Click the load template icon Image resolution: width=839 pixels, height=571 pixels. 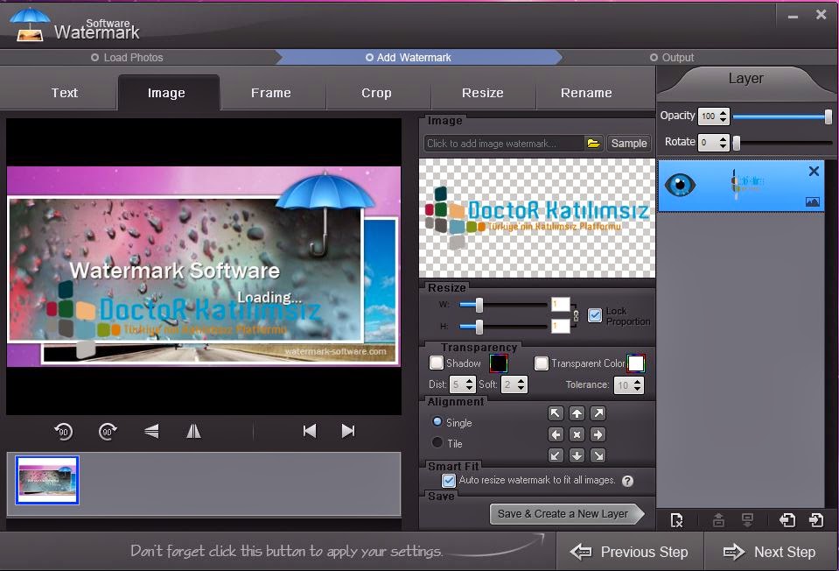tap(787, 519)
